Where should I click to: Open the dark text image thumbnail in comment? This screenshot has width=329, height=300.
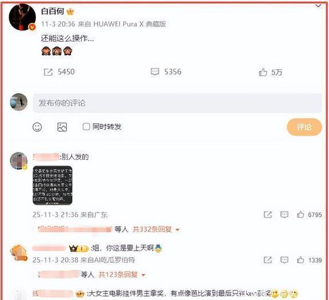53,185
